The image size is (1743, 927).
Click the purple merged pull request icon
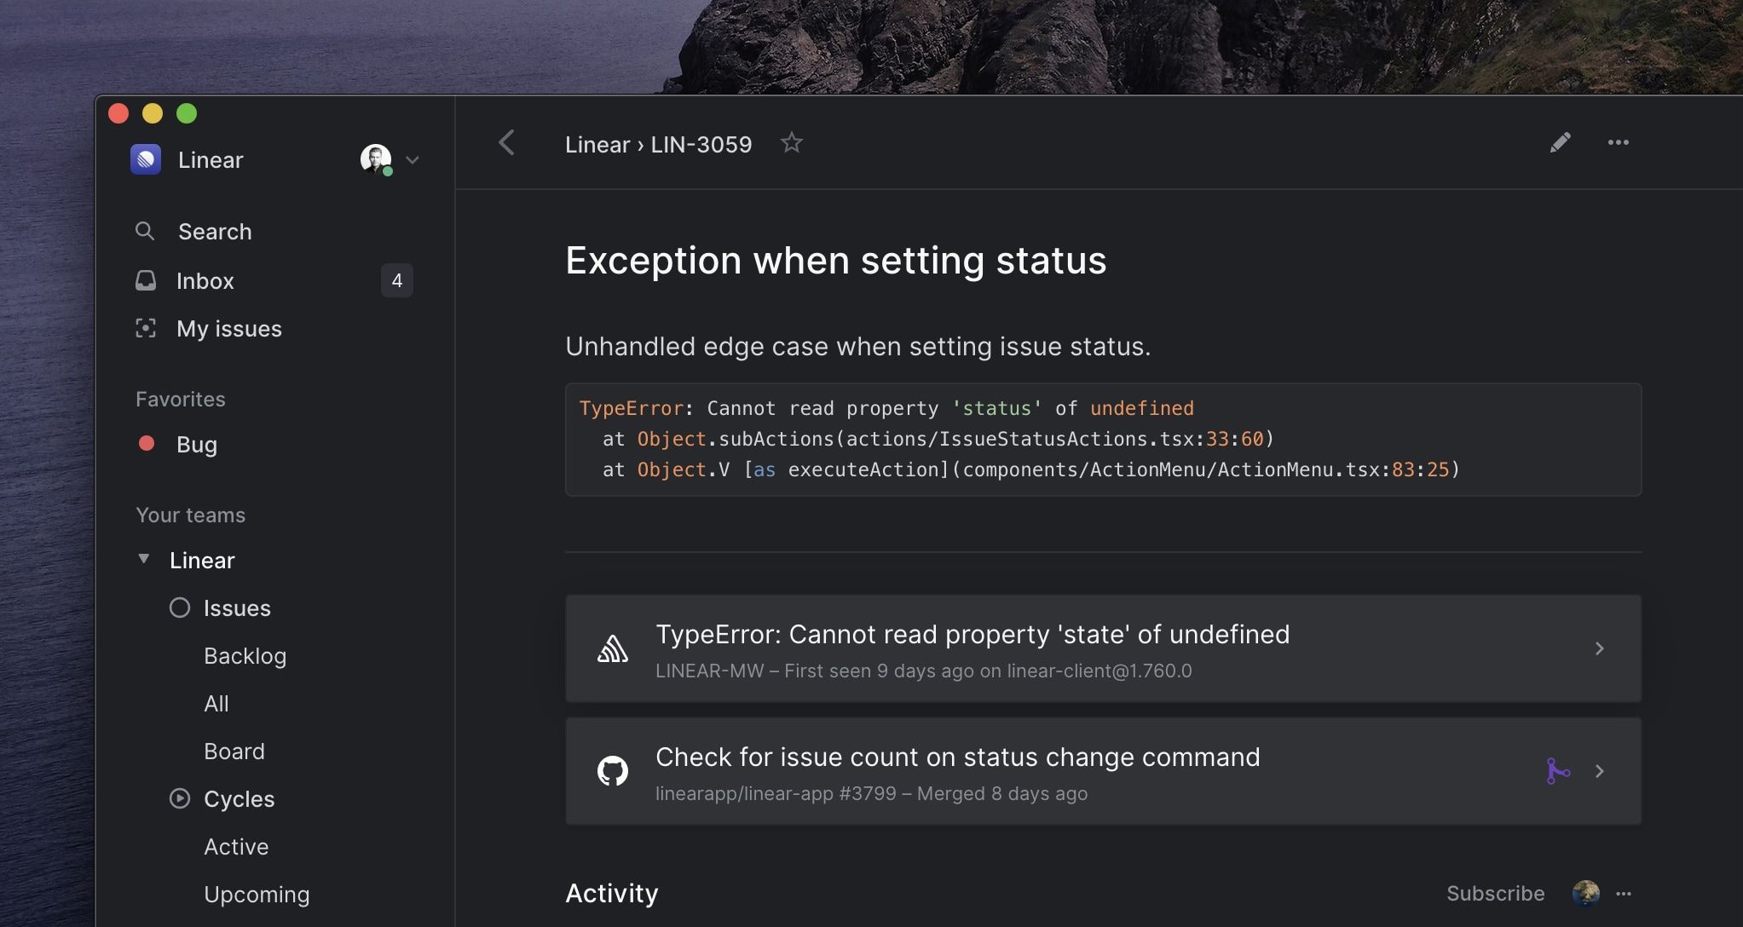pyautogui.click(x=1557, y=771)
